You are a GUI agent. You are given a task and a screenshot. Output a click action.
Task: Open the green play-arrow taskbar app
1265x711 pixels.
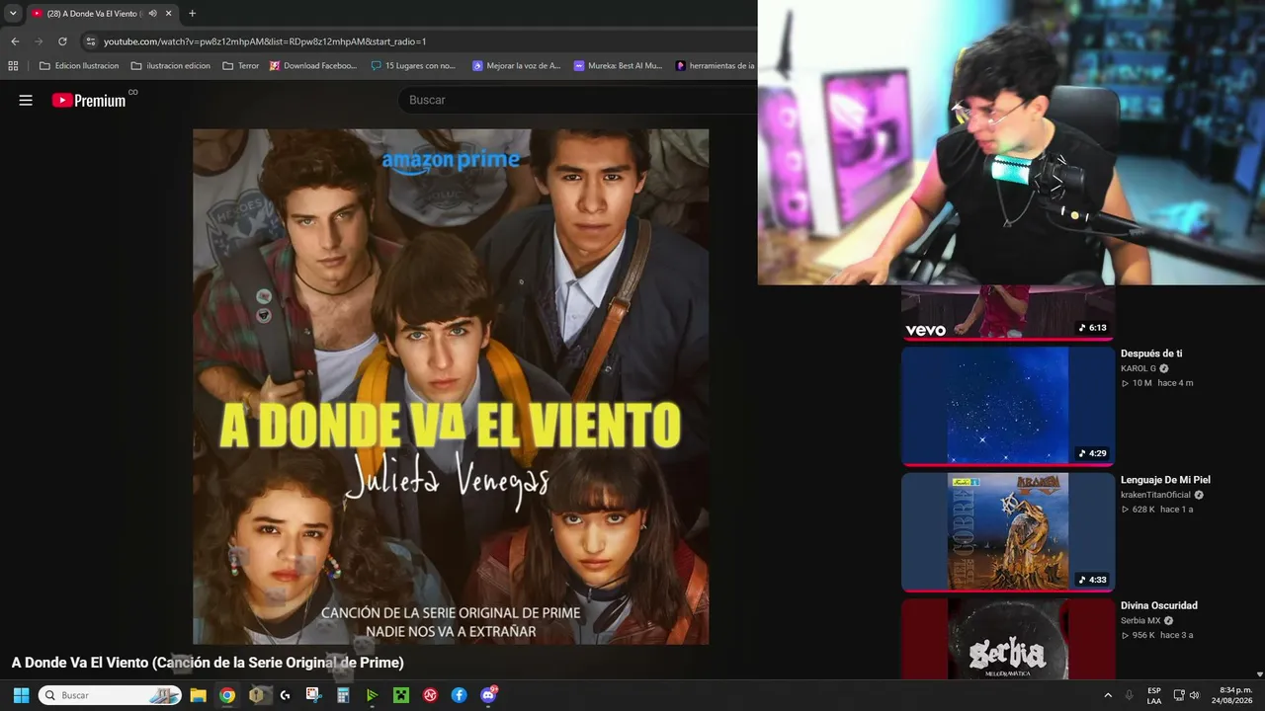click(x=372, y=695)
